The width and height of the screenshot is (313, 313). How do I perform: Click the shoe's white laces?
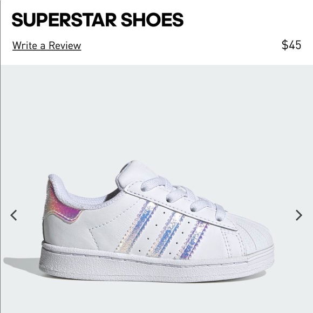tap(183, 198)
